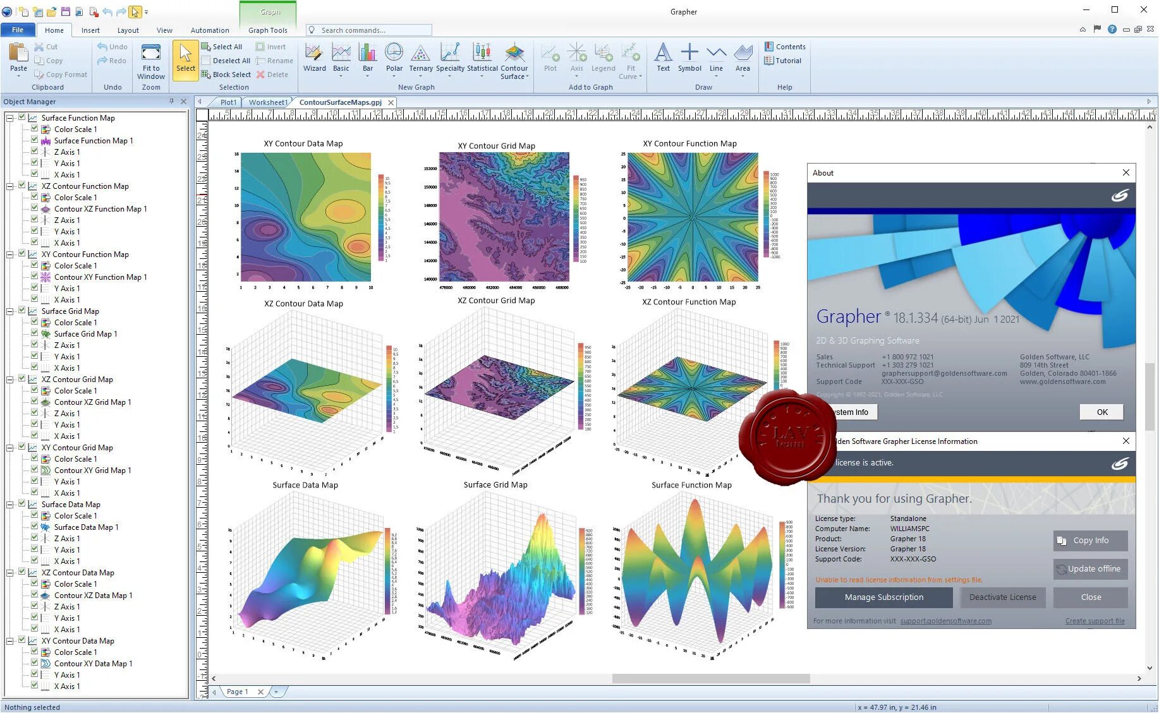Image resolution: width=1159 pixels, height=713 pixels.
Task: Click the horizontal scrollbar thumb of plot area
Action: pos(710,678)
